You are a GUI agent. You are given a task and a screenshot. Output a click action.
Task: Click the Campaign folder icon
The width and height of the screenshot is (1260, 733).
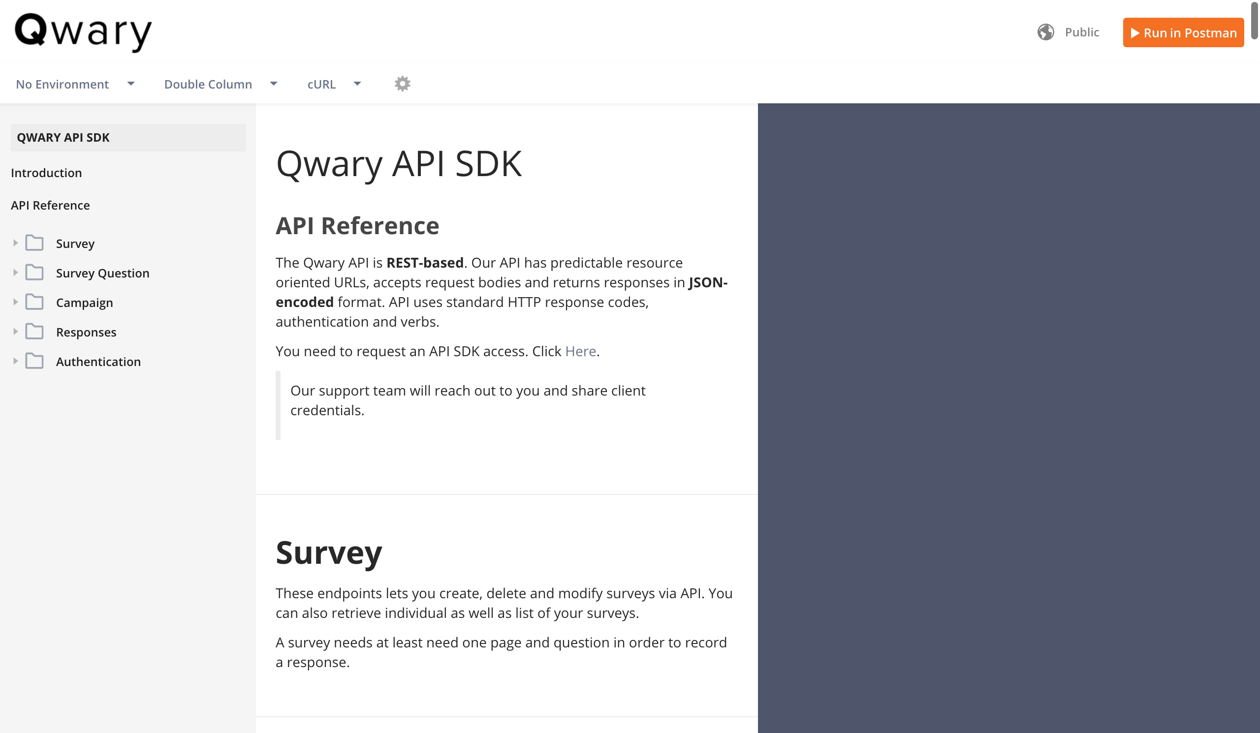click(34, 302)
